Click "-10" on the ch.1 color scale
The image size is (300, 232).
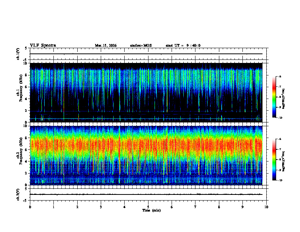point(280,118)
